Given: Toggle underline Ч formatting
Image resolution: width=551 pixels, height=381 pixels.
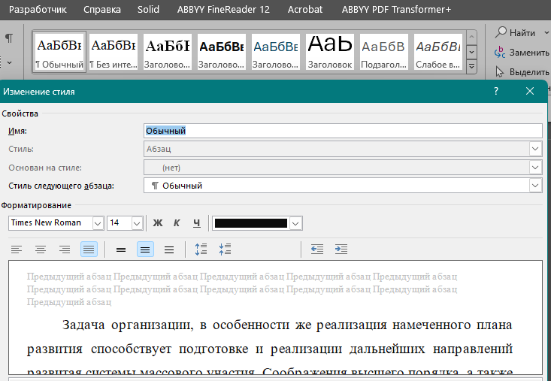Looking at the screenshot, I should point(197,223).
